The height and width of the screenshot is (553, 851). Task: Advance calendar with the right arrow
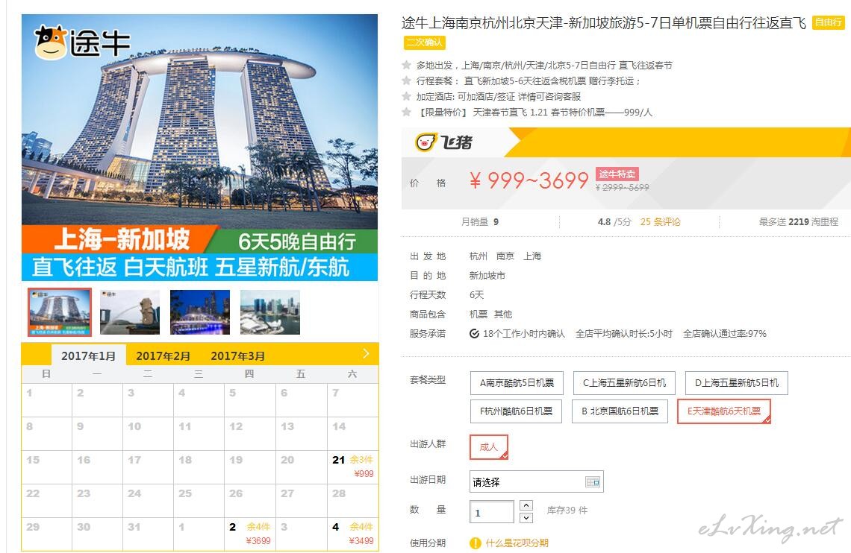366,354
